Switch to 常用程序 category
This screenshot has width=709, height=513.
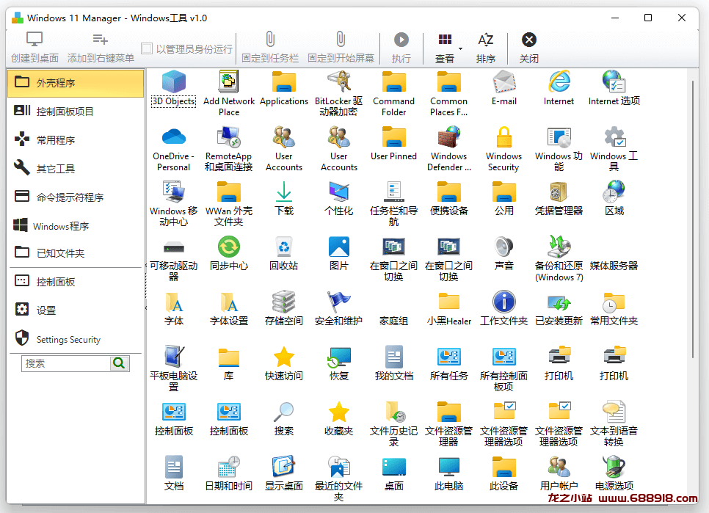click(76, 140)
